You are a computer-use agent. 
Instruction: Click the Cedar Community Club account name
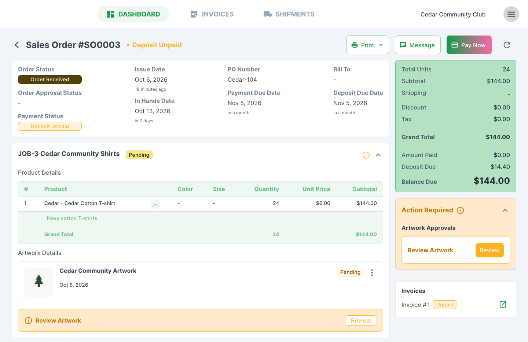coord(453,15)
